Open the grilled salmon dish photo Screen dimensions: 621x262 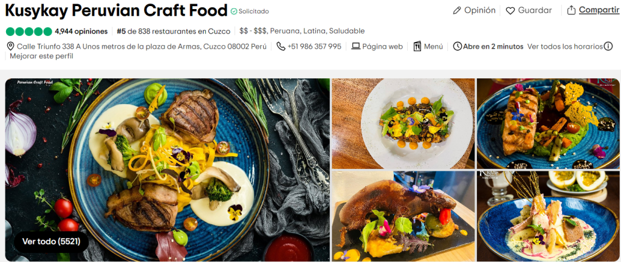point(548,123)
